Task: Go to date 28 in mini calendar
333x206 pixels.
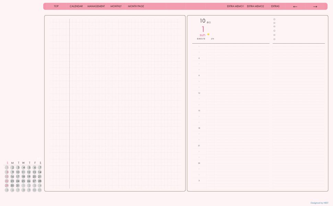Action: [40, 181]
